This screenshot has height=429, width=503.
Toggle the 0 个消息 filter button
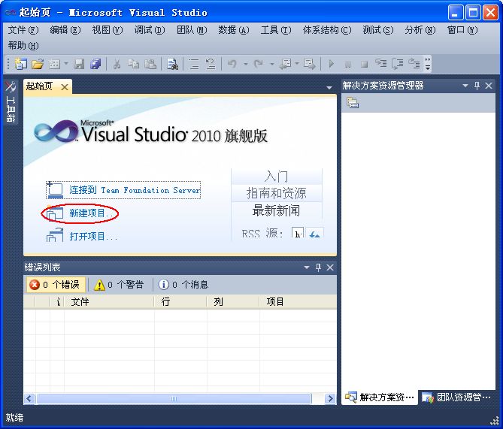[x=183, y=285]
